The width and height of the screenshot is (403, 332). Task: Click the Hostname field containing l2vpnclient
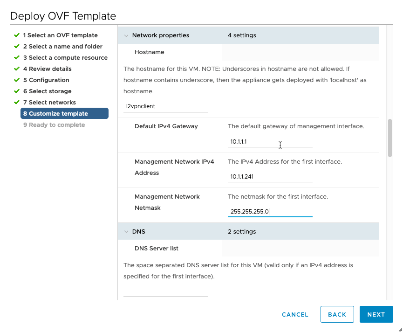[165, 106]
